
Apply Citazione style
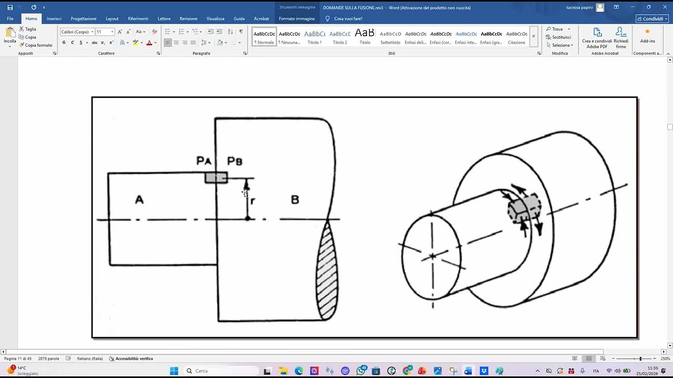pos(516,37)
